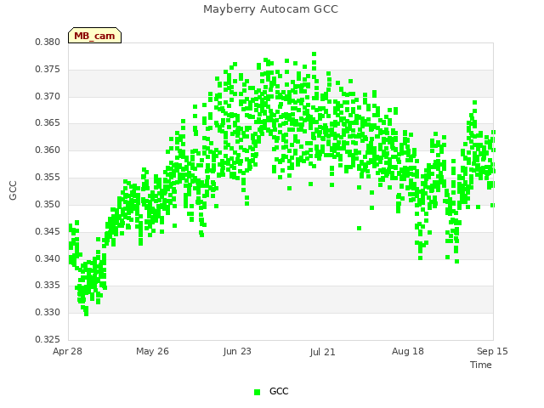Click the 0.370 y-axis tick label
The image size is (544, 408).
click(48, 96)
